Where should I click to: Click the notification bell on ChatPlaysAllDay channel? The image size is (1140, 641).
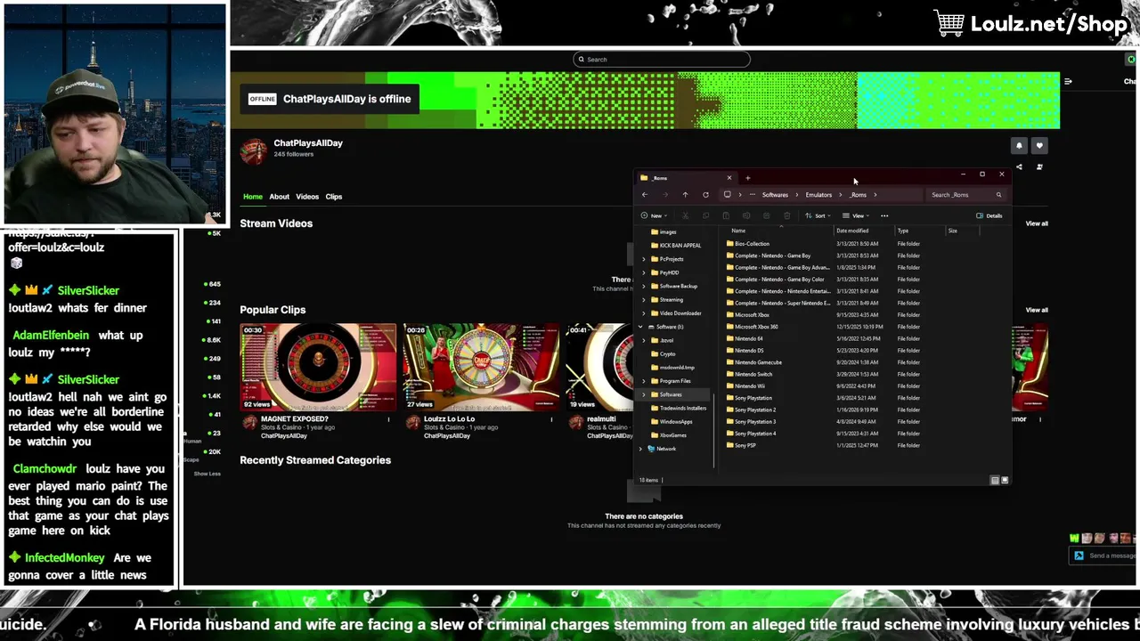point(1019,146)
